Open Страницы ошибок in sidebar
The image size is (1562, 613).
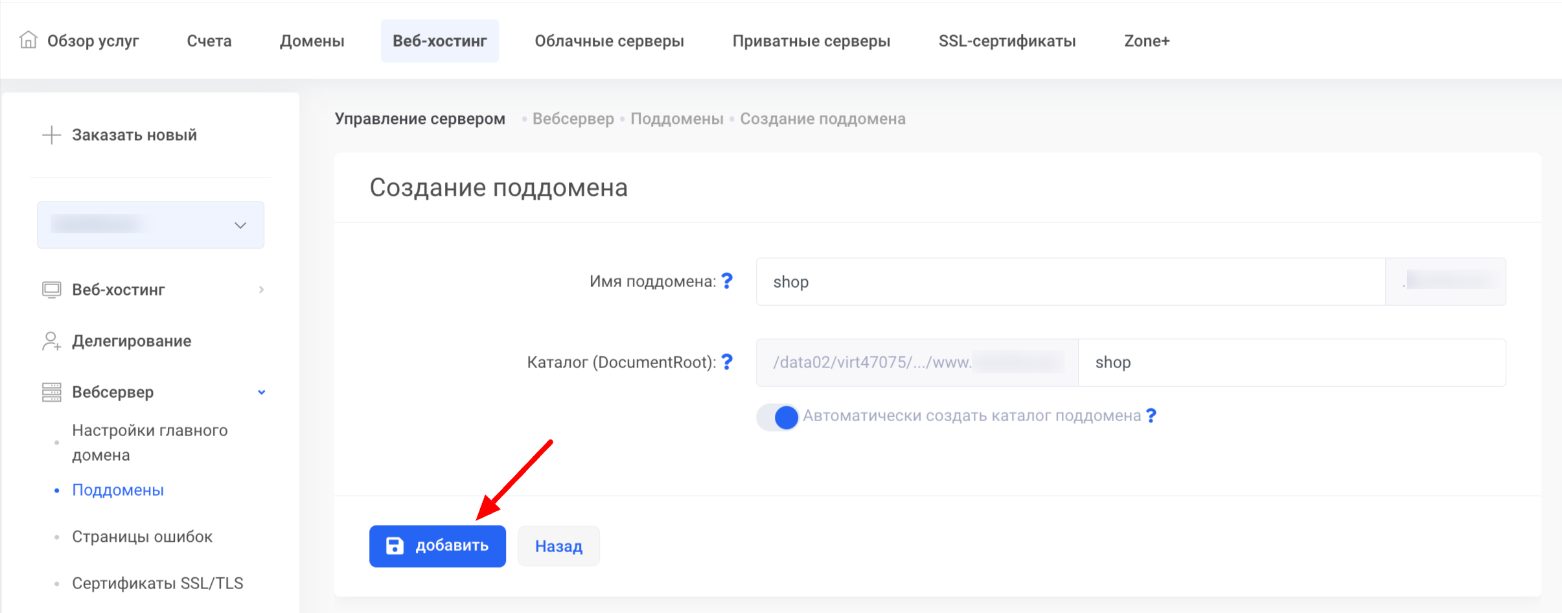tap(142, 537)
